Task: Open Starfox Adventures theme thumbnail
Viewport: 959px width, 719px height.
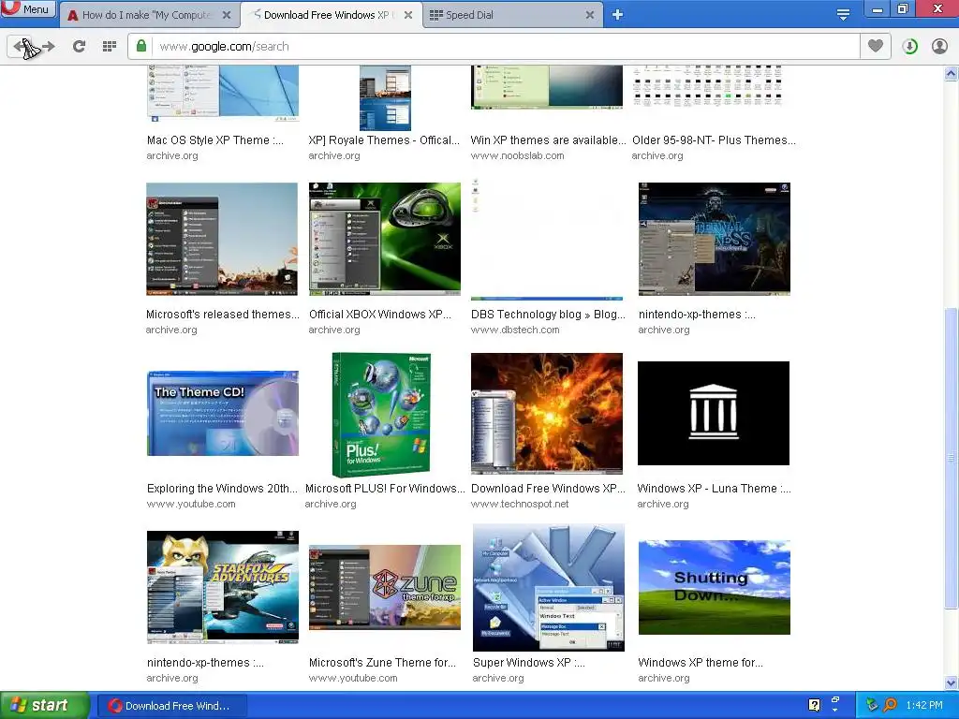Action: tap(223, 587)
